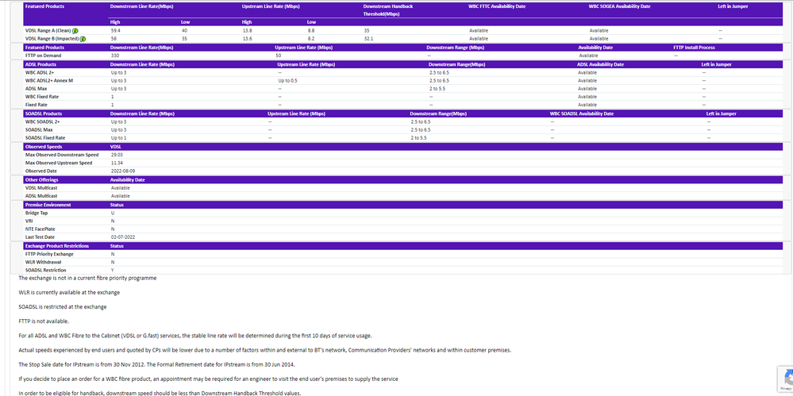The width and height of the screenshot is (793, 396).
Task: Select the 'VDSL Range B (Impacted)' row label
Action: pos(52,39)
